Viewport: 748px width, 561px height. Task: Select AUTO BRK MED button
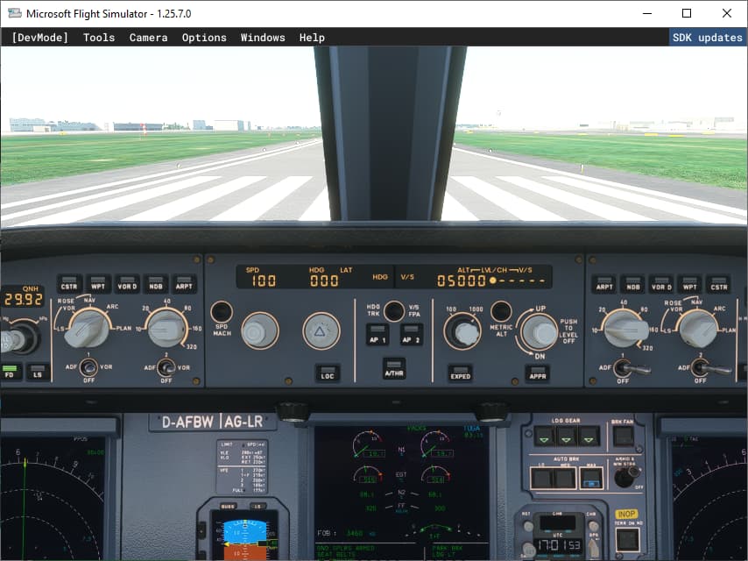tap(565, 478)
